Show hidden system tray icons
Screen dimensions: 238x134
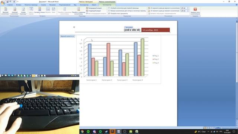point(208,131)
